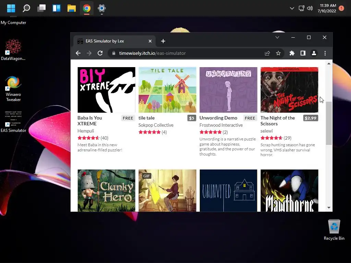Image resolution: width=351 pixels, height=263 pixels.
Task: Open Baba Is You XTREME thumbnail
Action: click(x=106, y=90)
